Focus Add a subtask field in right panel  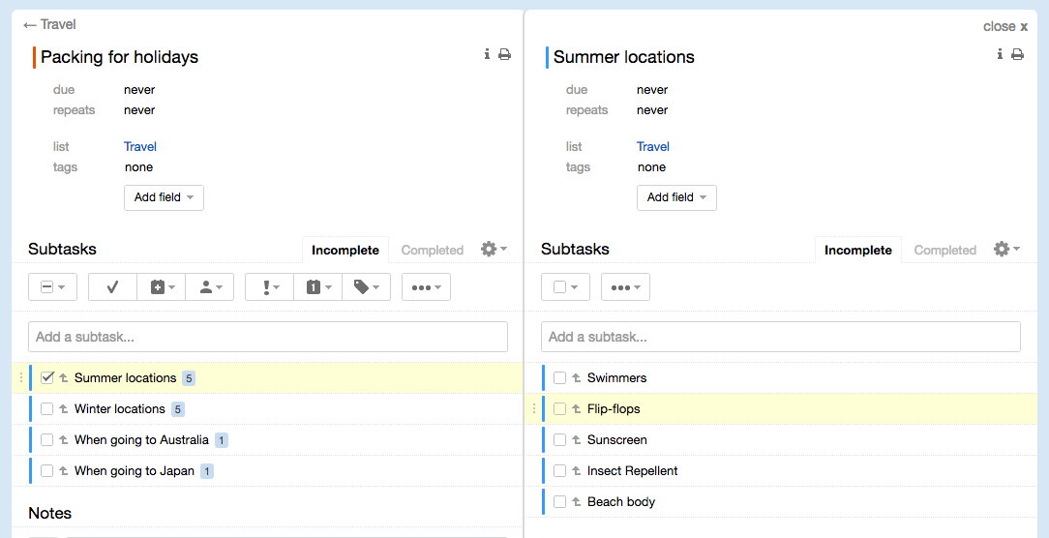point(781,337)
